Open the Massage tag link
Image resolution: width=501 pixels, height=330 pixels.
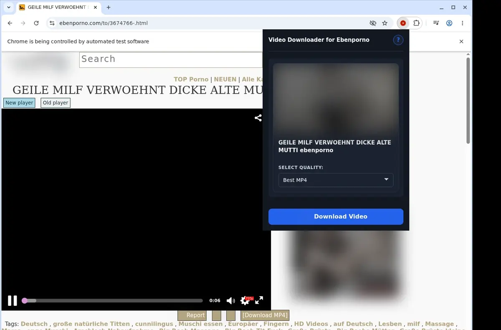440,324
